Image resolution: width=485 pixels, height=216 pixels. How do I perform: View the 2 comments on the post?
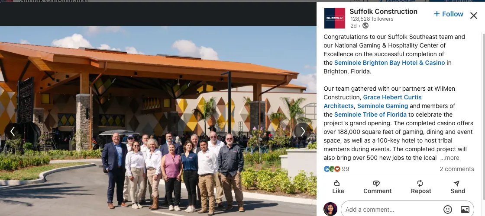point(456,169)
